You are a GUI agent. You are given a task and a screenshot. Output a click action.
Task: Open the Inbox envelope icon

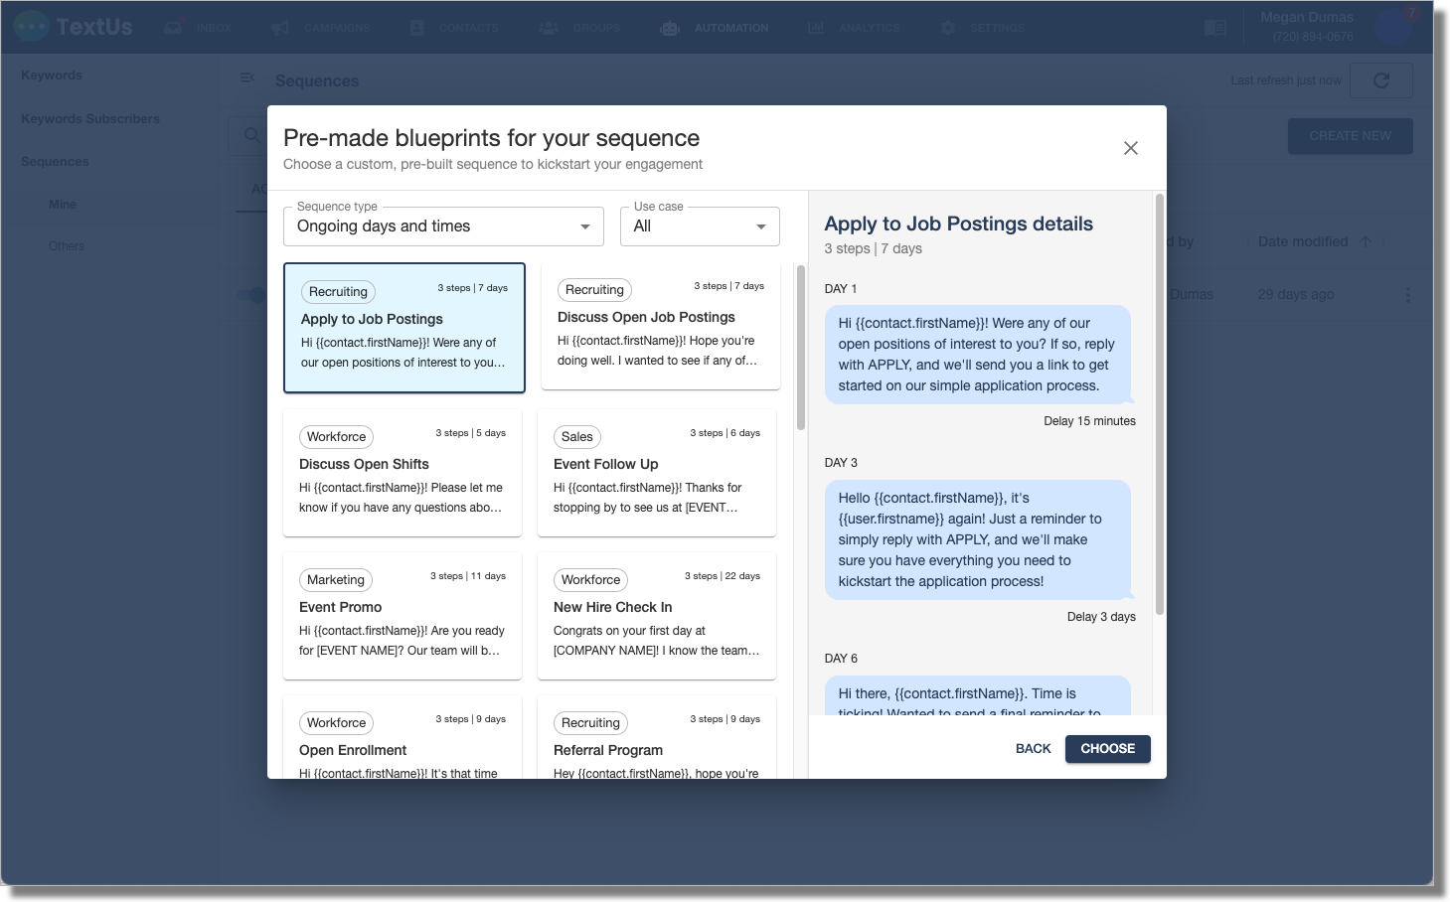[x=172, y=27]
